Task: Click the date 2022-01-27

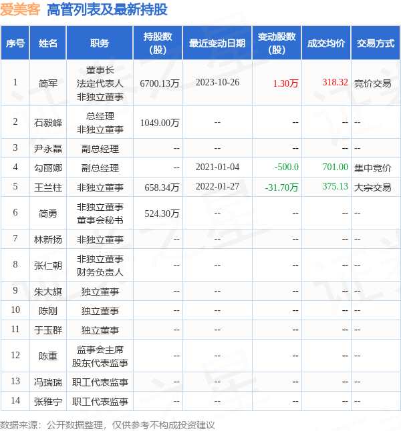Action: pyautogui.click(x=217, y=186)
